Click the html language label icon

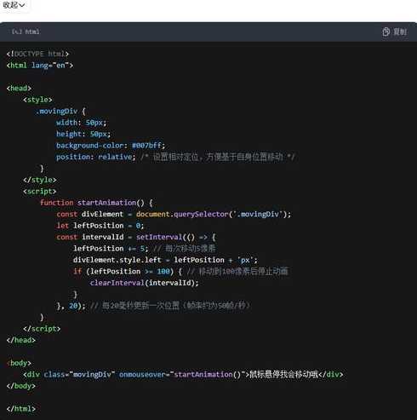point(17,32)
